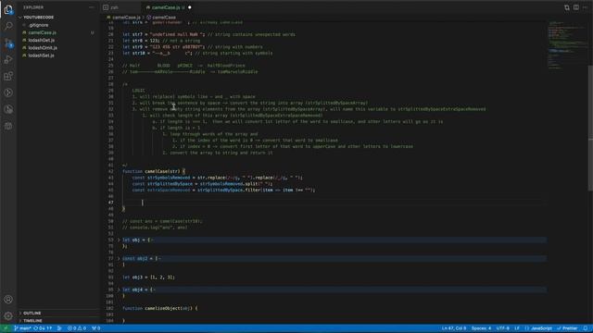Image resolution: width=593 pixels, height=333 pixels.
Task: Click the 'let obj3 = [1, 2, 3];' line
Action: click(x=148, y=277)
